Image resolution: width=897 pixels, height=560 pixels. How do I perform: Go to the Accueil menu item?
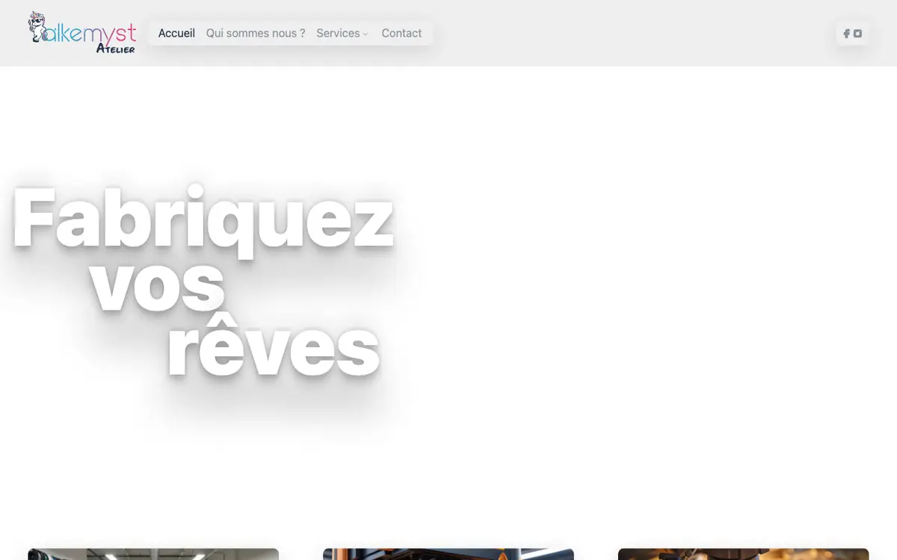[x=176, y=34]
